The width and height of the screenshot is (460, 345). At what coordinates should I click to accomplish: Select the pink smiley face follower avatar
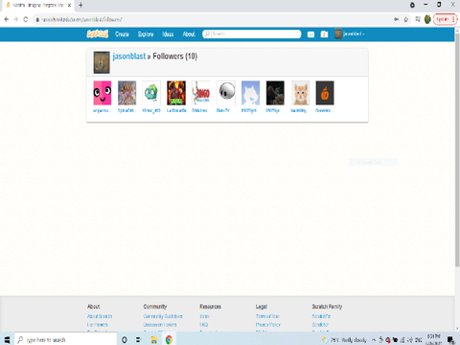pos(103,93)
